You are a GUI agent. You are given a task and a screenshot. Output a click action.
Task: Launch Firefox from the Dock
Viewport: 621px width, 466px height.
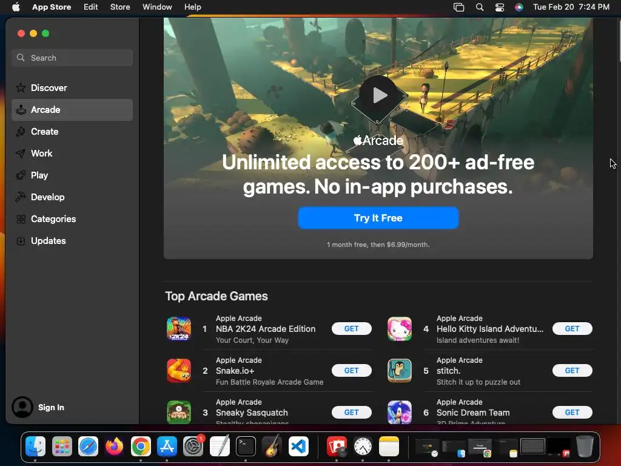click(x=115, y=446)
